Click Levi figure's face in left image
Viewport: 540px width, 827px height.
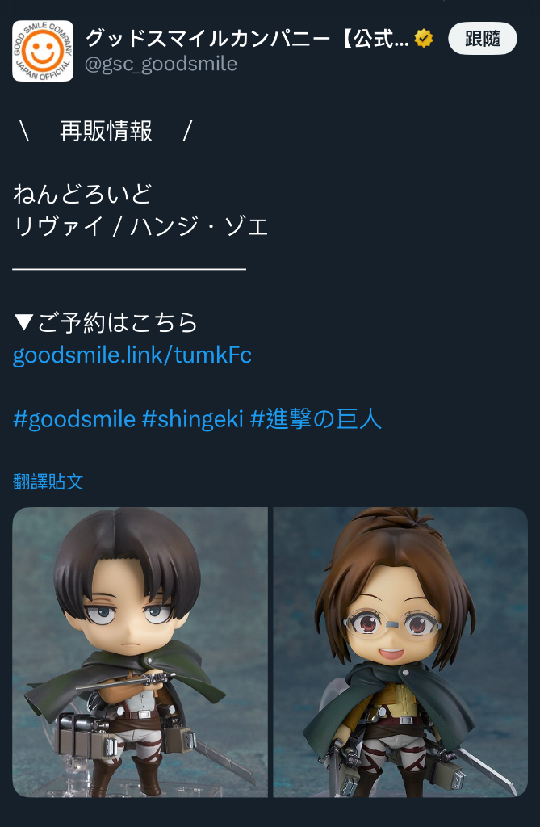129,617
